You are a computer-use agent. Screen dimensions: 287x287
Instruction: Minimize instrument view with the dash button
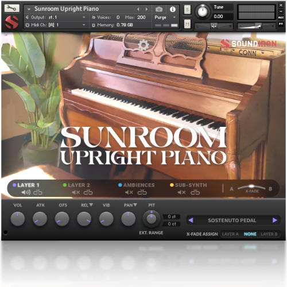point(281,11)
